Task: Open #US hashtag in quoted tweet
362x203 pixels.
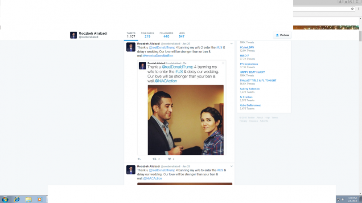Action: [x=179, y=72]
